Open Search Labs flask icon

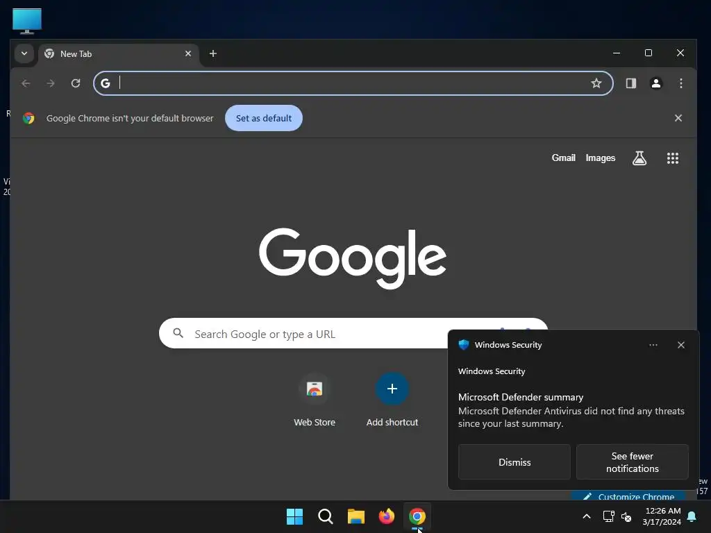tap(639, 158)
